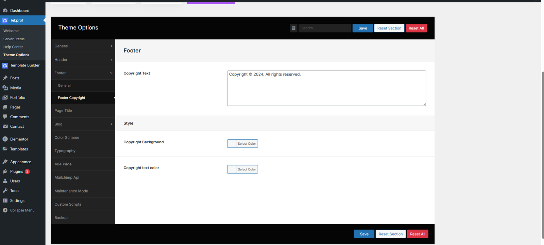Click the Settings icon
The width and height of the screenshot is (544, 245).
coord(5,200)
